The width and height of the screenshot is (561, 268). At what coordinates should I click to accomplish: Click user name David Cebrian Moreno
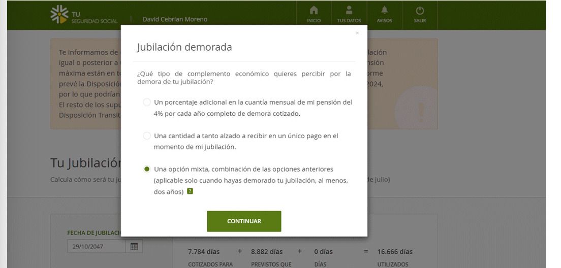(x=175, y=19)
